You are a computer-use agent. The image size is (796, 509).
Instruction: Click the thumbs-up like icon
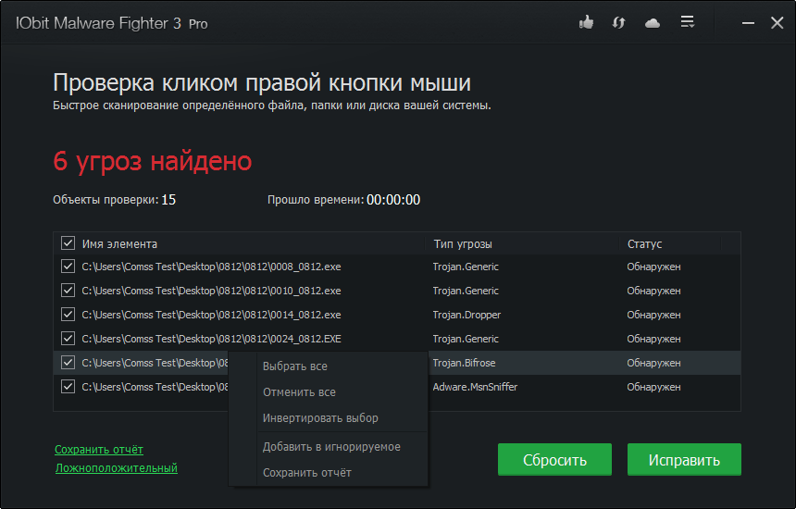[586, 22]
